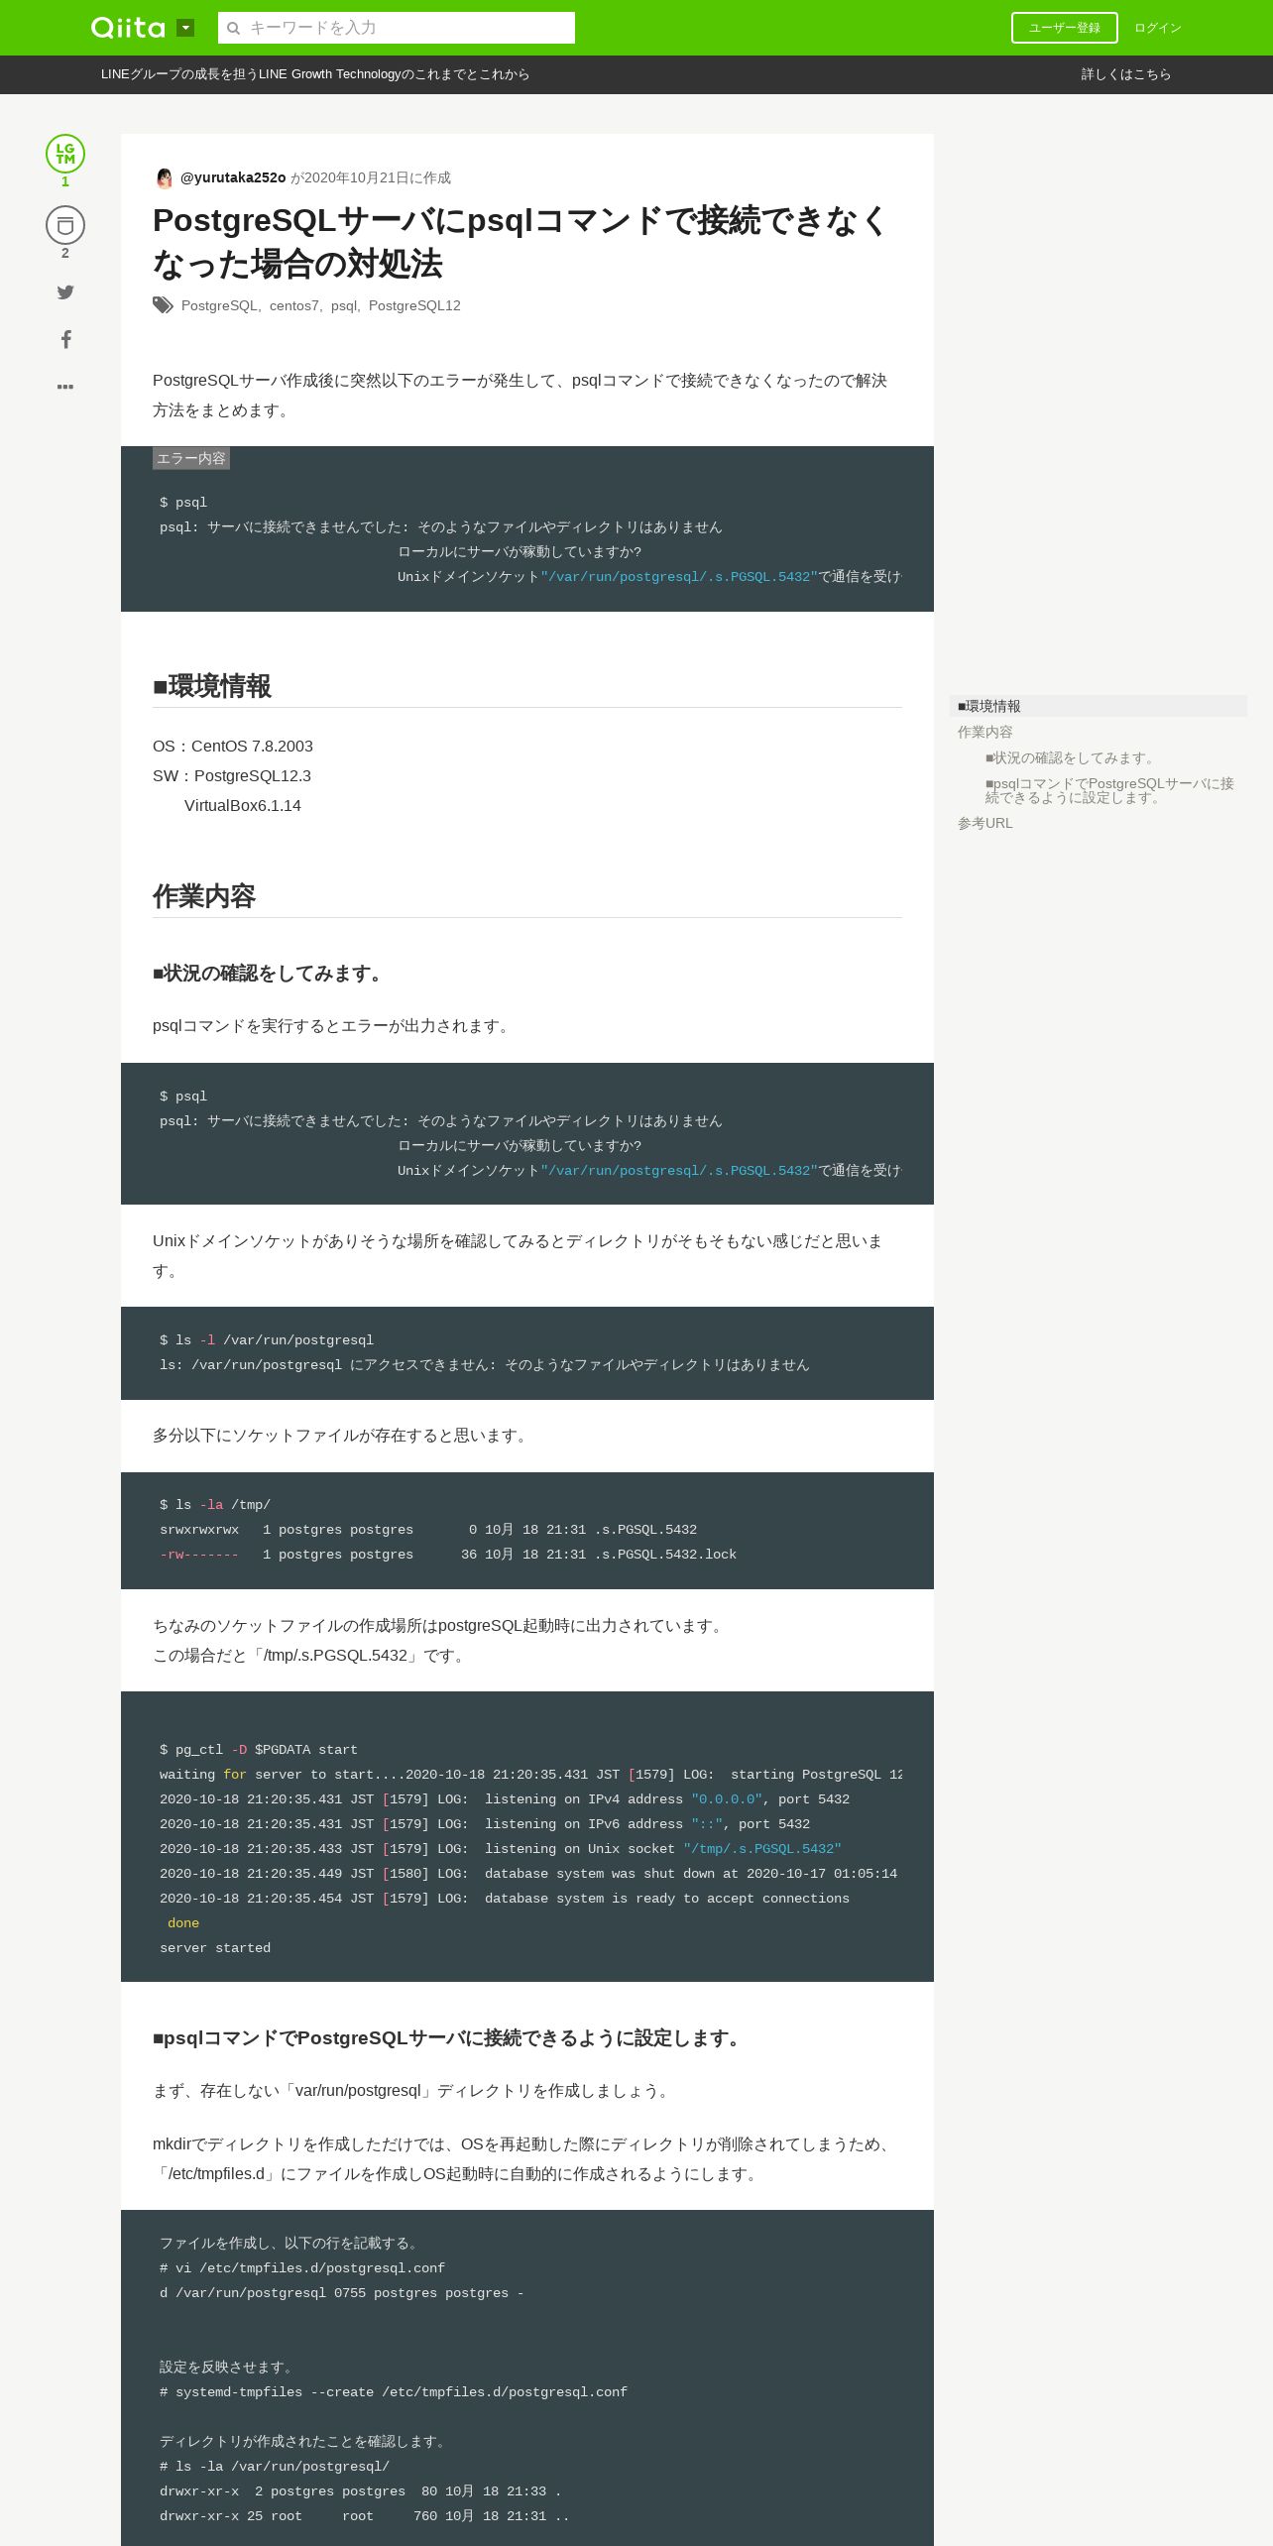Screen dimensions: 1273x2546
Task: Click the ■環境情報 section heading
Action: 212,686
